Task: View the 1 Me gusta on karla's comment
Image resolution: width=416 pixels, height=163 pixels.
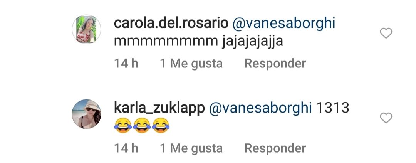Action: (191, 148)
